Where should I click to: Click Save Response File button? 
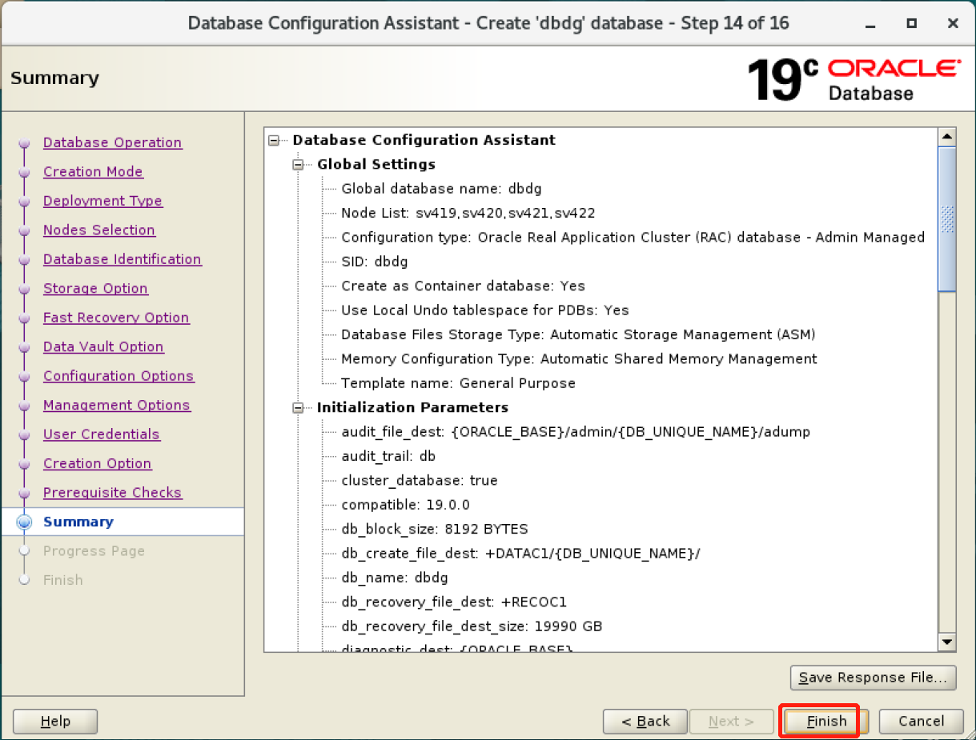point(873,678)
